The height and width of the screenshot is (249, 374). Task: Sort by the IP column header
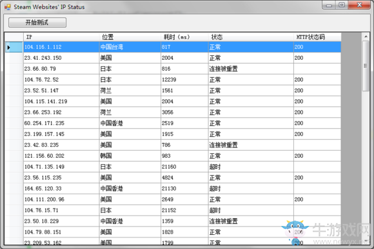(x=61, y=37)
